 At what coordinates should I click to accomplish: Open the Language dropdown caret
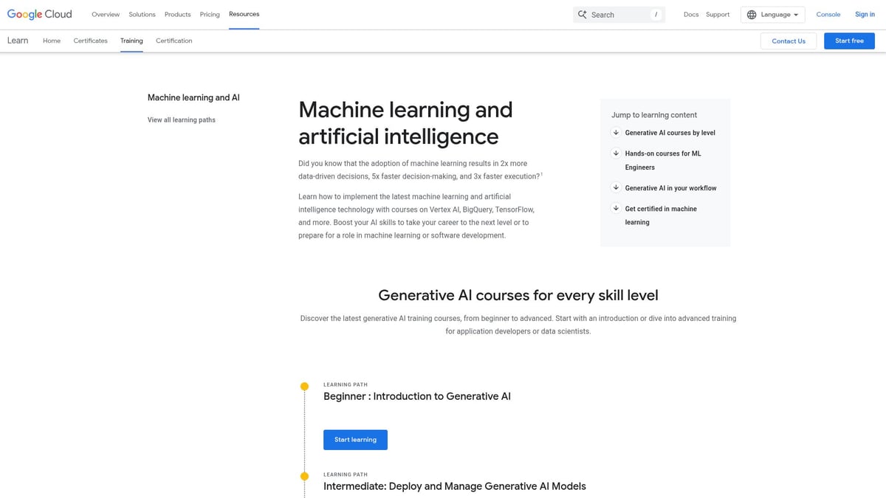click(796, 15)
